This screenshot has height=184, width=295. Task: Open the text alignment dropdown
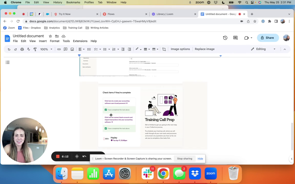pyautogui.click(x=81, y=49)
